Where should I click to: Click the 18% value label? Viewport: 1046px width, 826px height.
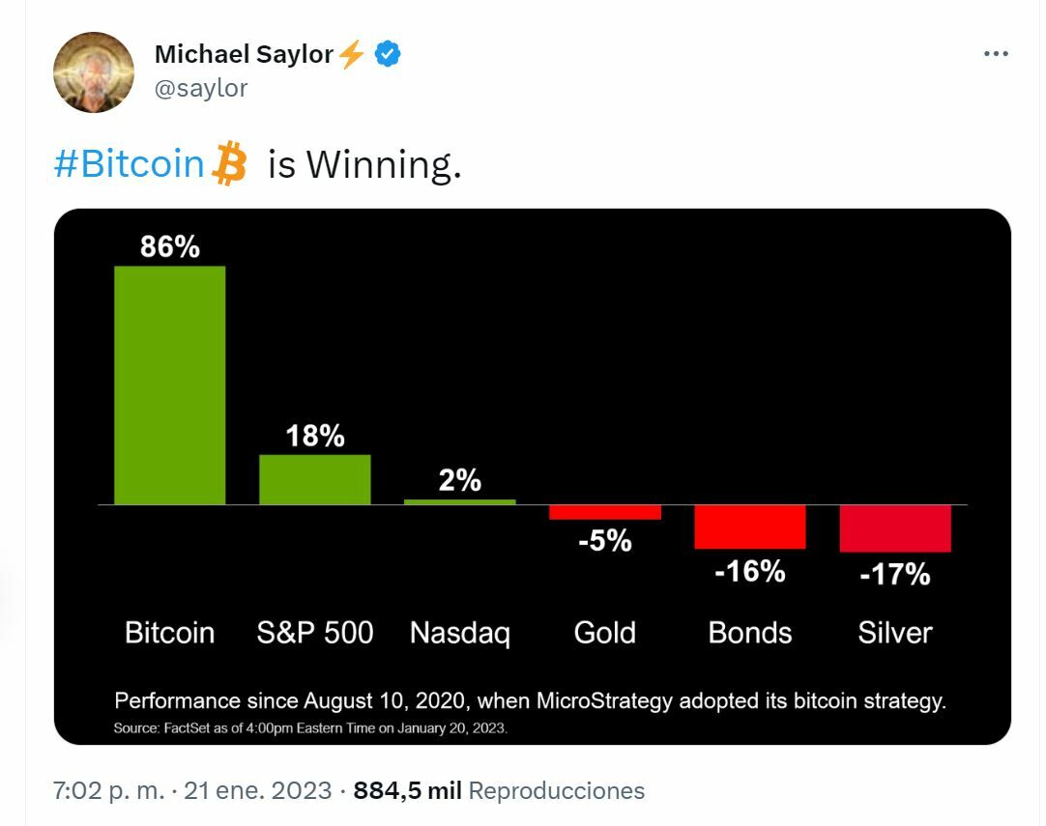tap(315, 436)
